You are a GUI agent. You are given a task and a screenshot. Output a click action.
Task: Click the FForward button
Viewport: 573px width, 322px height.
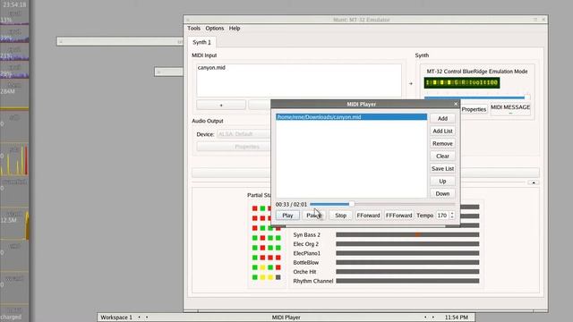tap(368, 216)
